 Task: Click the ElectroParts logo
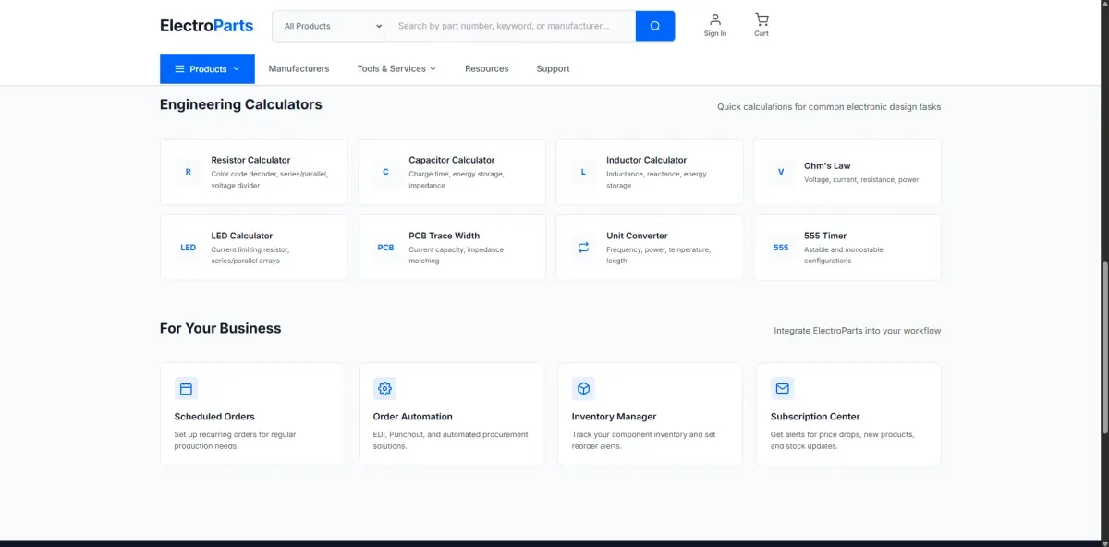pyautogui.click(x=206, y=26)
